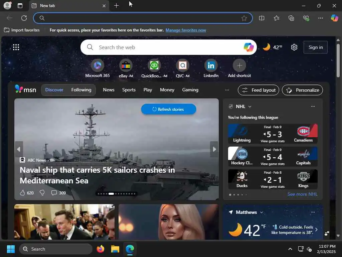Open the Money feed tab
342x257 pixels.
coord(167,90)
